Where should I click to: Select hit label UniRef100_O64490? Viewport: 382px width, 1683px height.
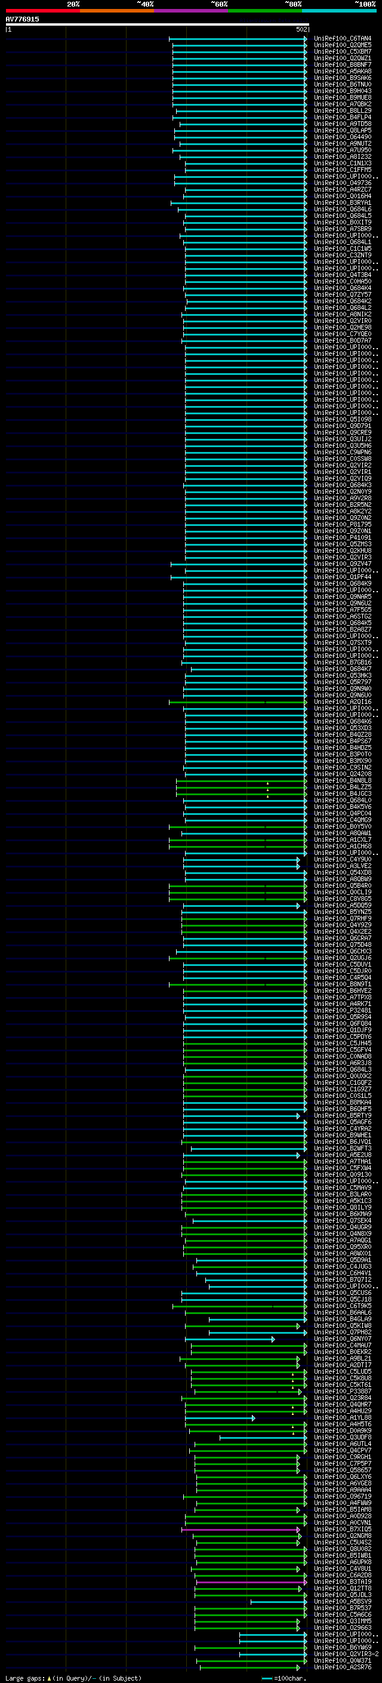pyautogui.click(x=342, y=137)
